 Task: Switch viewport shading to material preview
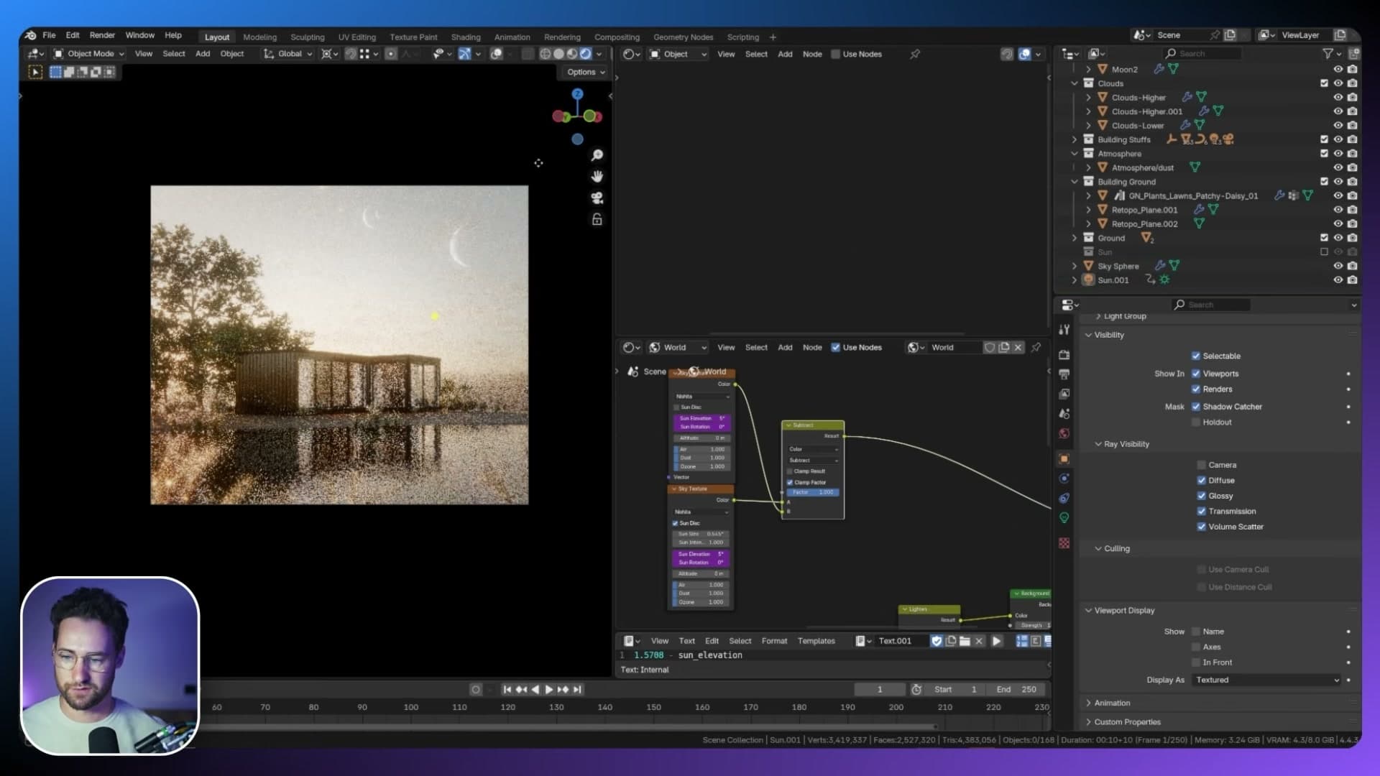click(x=572, y=54)
